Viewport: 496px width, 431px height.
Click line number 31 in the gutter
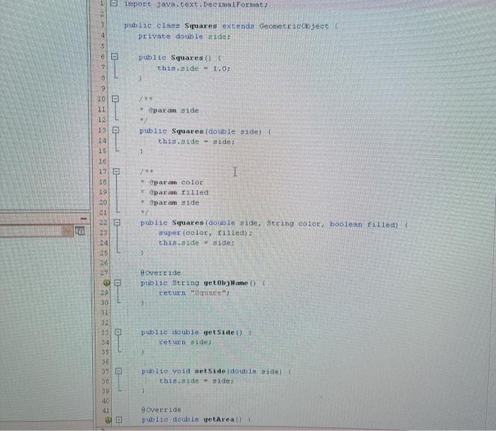click(x=104, y=313)
